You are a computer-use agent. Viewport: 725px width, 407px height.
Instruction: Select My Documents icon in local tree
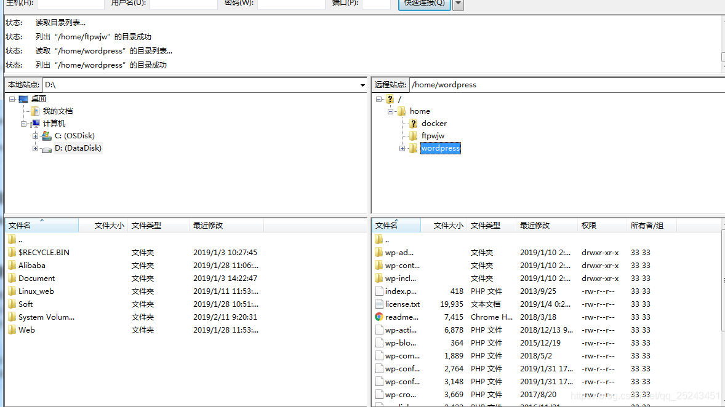(x=34, y=111)
